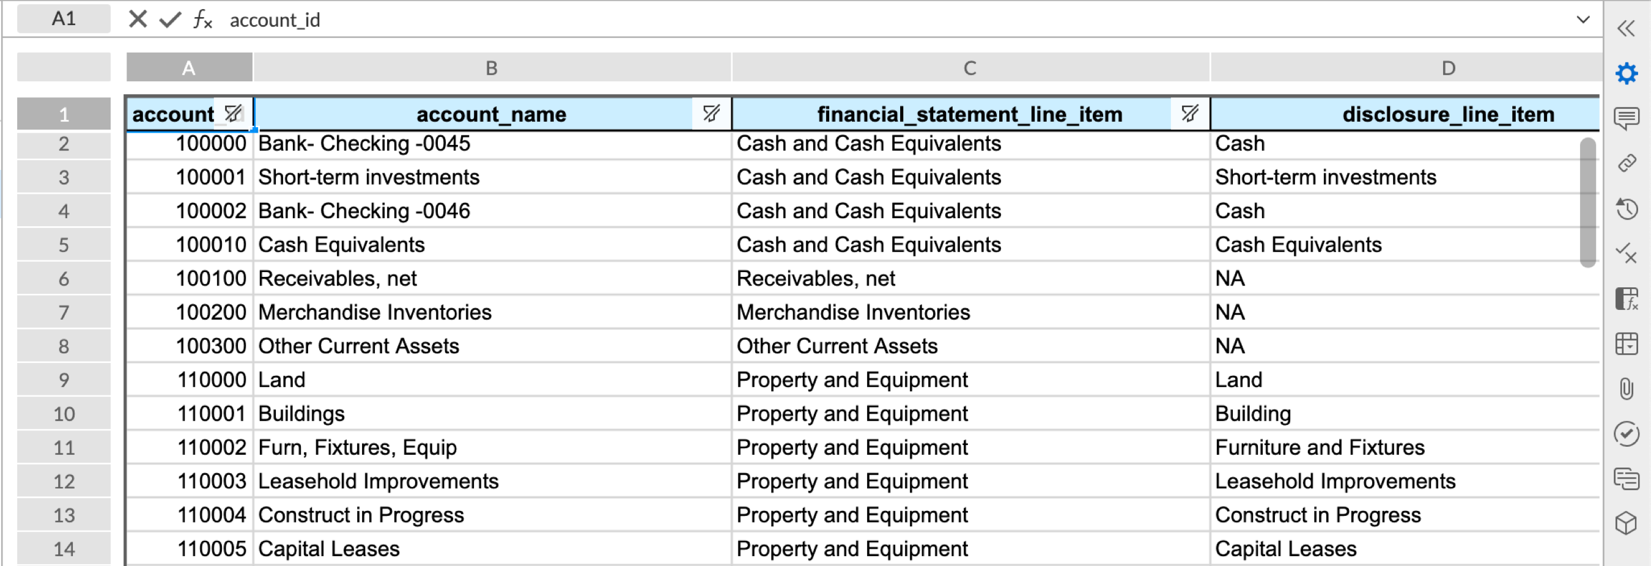Viewport: 1651px width, 566px height.
Task: Click cell 'Furniture and Fixtures'
Action: [1405, 447]
